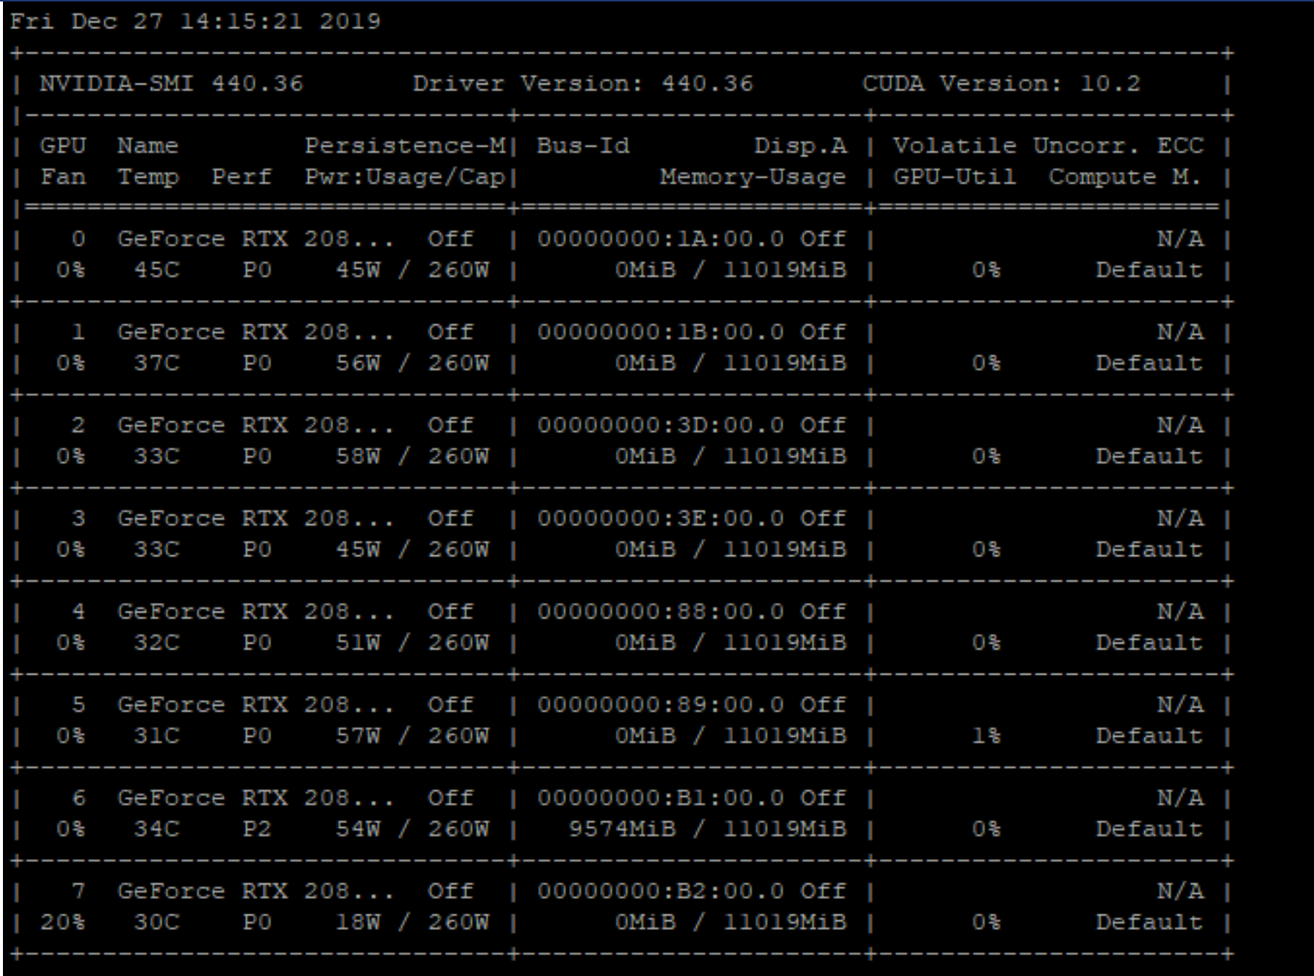The width and height of the screenshot is (1314, 976).
Task: Click the 37C temperature of GPU 1
Action: pyautogui.click(x=156, y=363)
